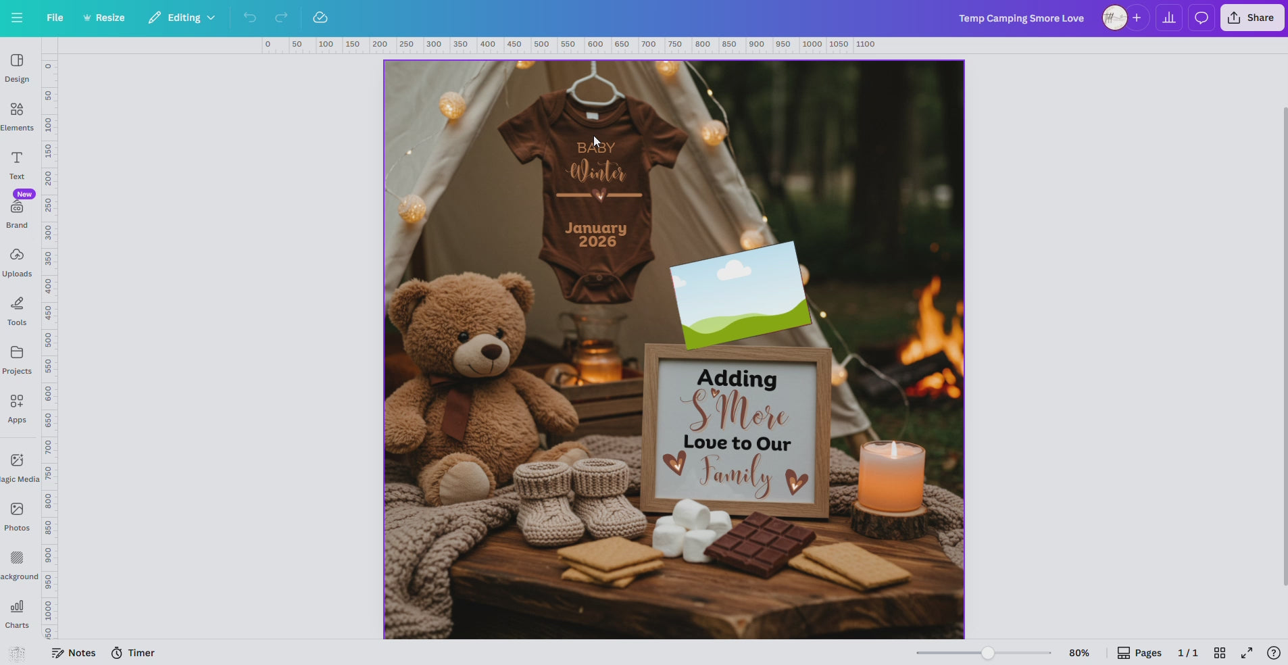Viewport: 1288px width, 665px height.
Task: Expand the Pages panel
Action: [1139, 653]
